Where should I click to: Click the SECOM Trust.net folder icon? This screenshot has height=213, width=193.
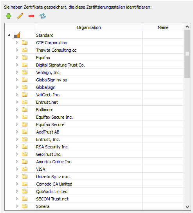coord(25,199)
